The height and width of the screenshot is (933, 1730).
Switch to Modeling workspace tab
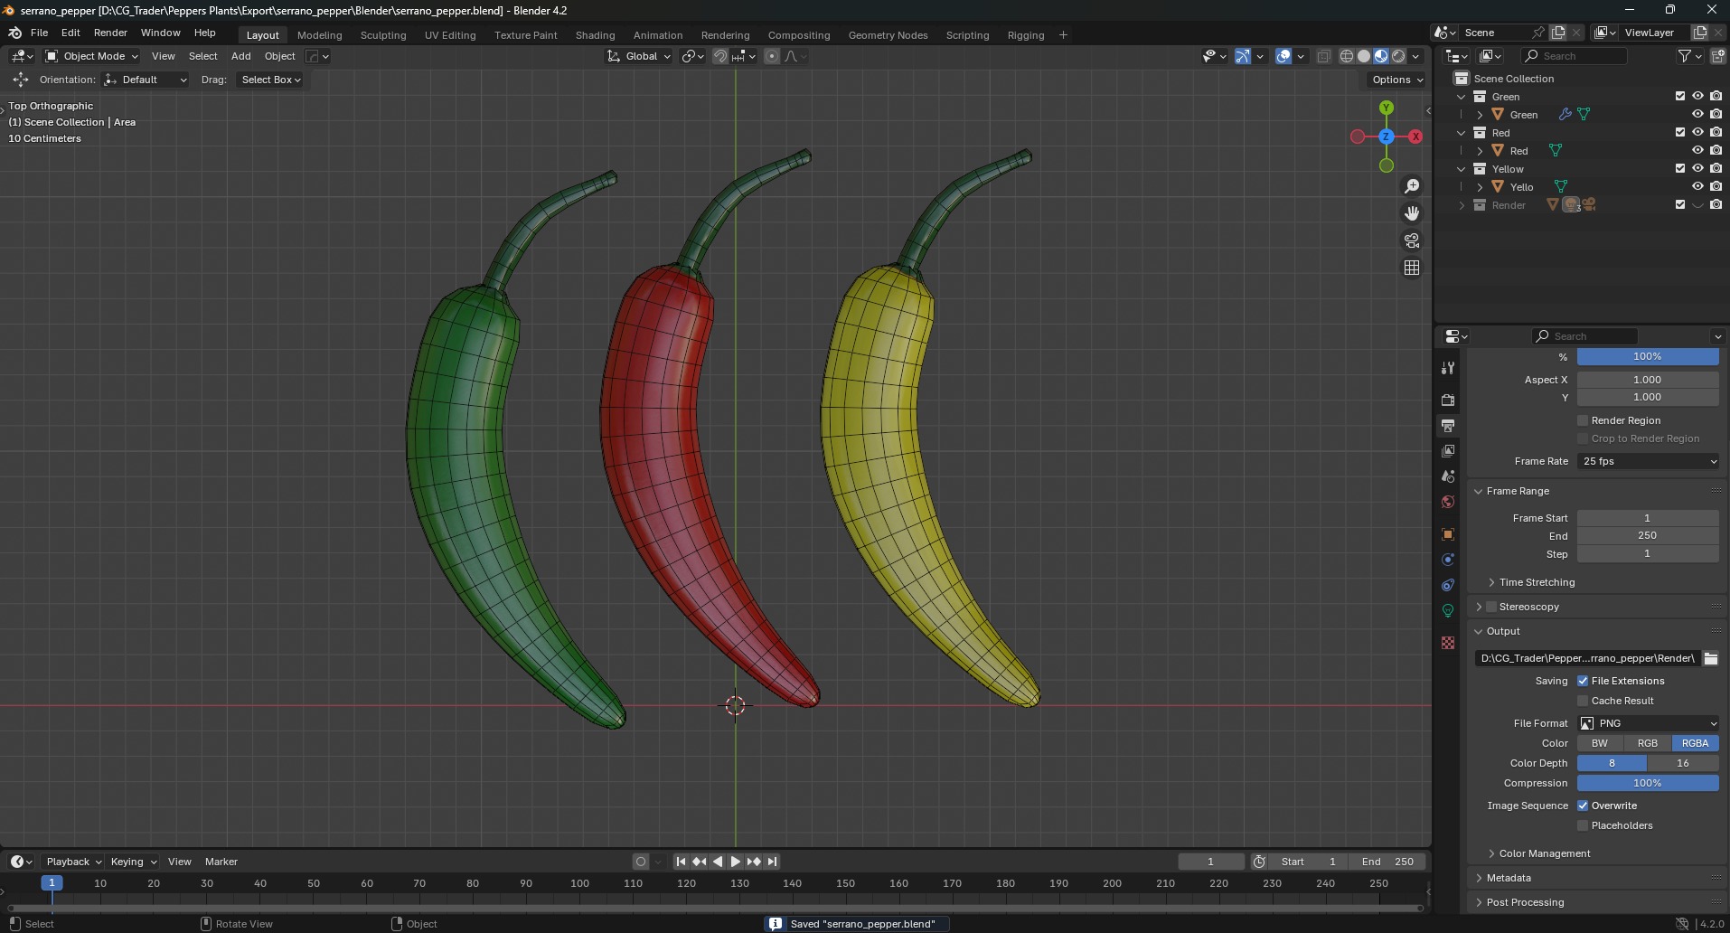(319, 35)
